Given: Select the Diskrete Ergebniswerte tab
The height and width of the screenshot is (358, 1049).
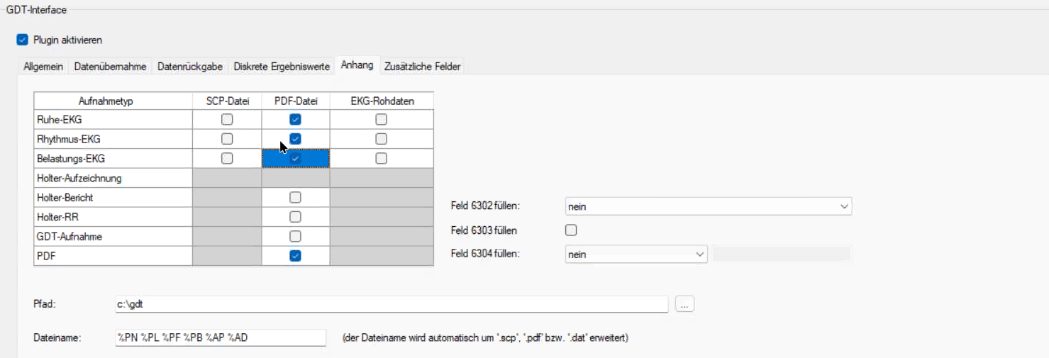Looking at the screenshot, I should pos(282,67).
